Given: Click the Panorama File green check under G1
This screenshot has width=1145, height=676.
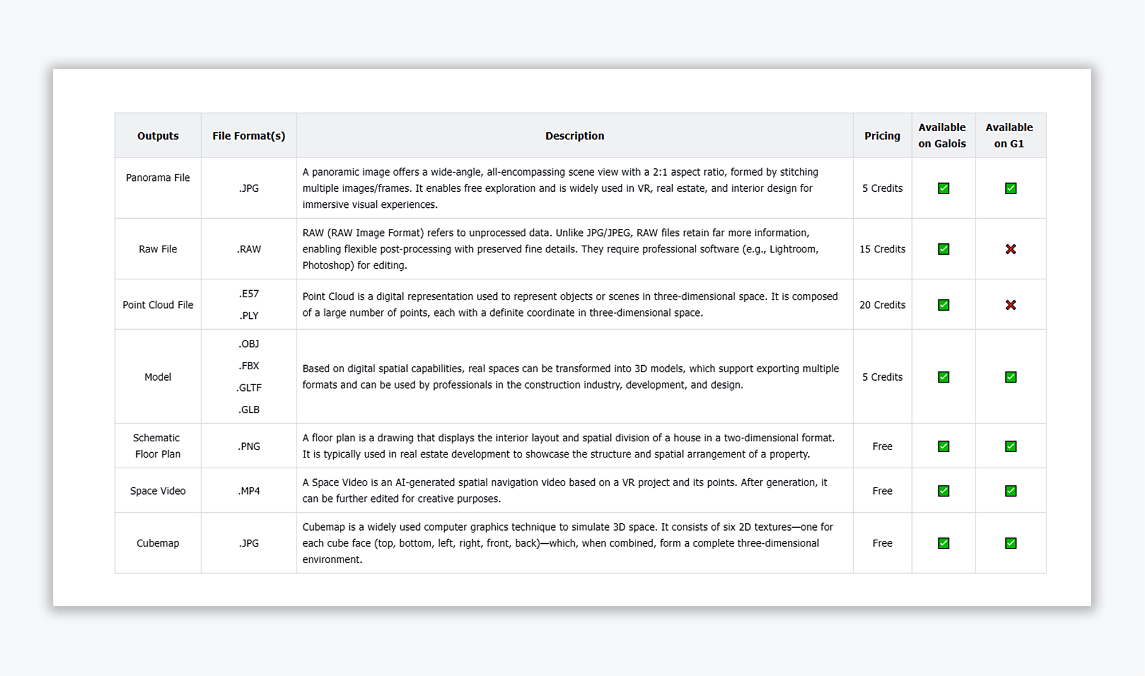Looking at the screenshot, I should 1010,188.
